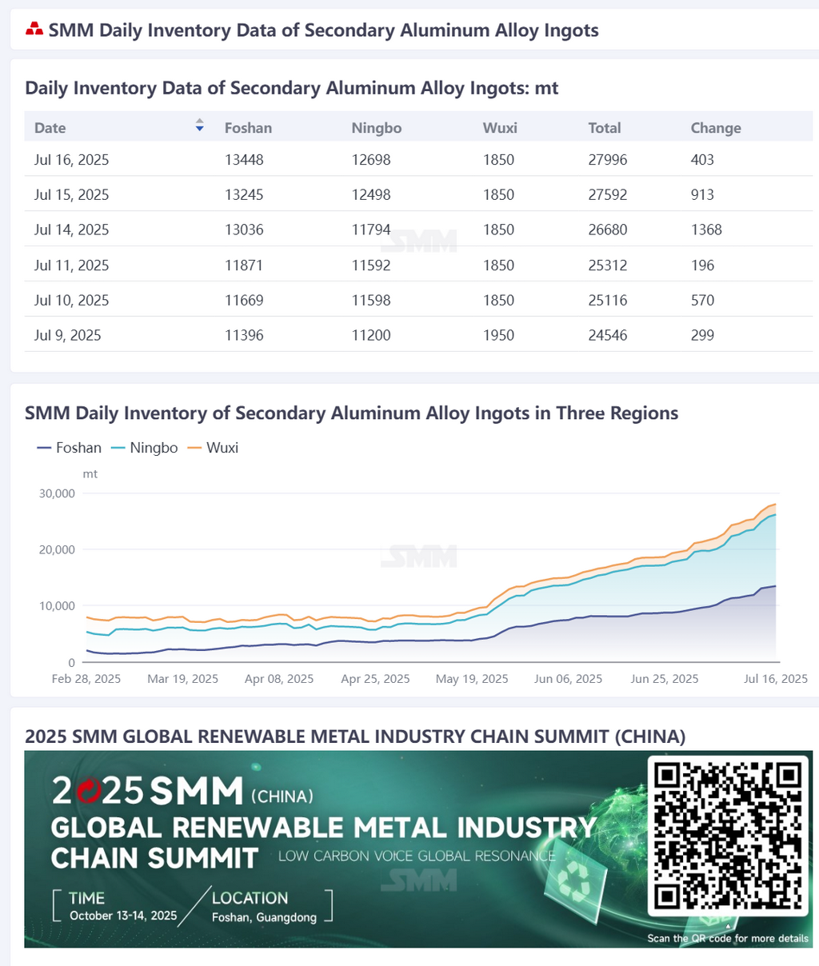The image size is (819, 966).
Task: Click the May 19, 2025 axis label
Action: tap(472, 679)
